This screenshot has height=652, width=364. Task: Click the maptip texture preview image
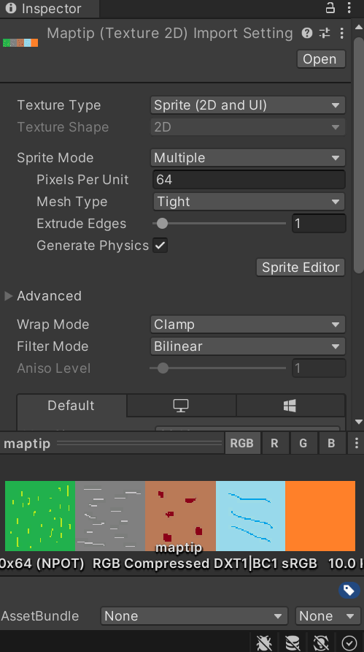(x=180, y=516)
